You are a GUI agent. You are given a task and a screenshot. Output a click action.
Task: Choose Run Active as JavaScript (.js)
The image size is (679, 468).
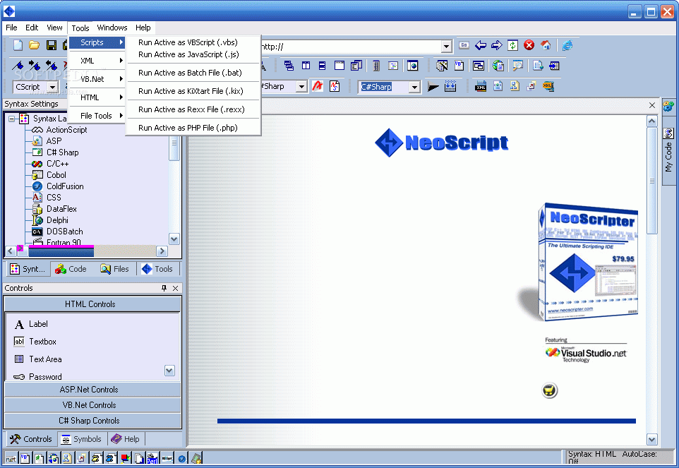tap(193, 54)
